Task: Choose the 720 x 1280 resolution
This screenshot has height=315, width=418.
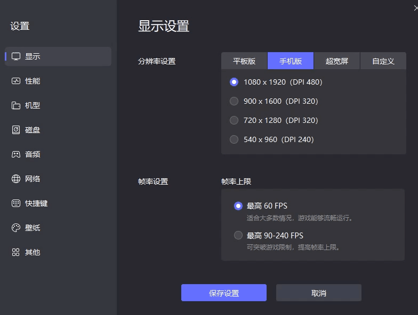Action: pyautogui.click(x=234, y=120)
